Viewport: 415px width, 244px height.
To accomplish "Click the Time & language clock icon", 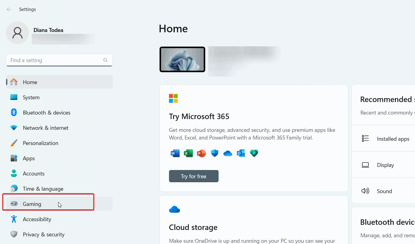I will coord(14,189).
